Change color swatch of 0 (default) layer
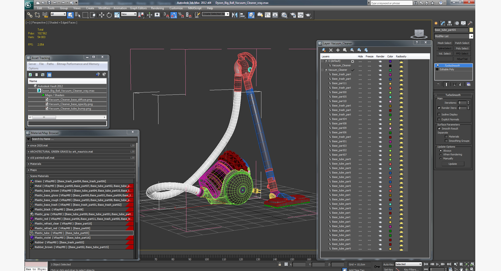The image size is (501, 271). click(390, 61)
